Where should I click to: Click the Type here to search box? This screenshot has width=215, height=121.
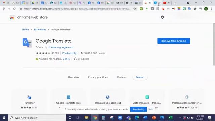coord(37,118)
